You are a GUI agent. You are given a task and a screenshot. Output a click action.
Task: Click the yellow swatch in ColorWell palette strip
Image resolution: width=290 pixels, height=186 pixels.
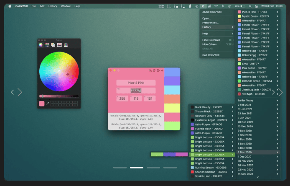[172, 108]
